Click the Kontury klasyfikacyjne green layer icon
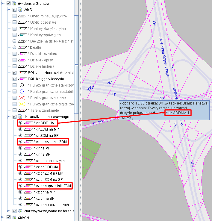Screen dimensions: 212x221 pyautogui.click(x=22, y=29)
